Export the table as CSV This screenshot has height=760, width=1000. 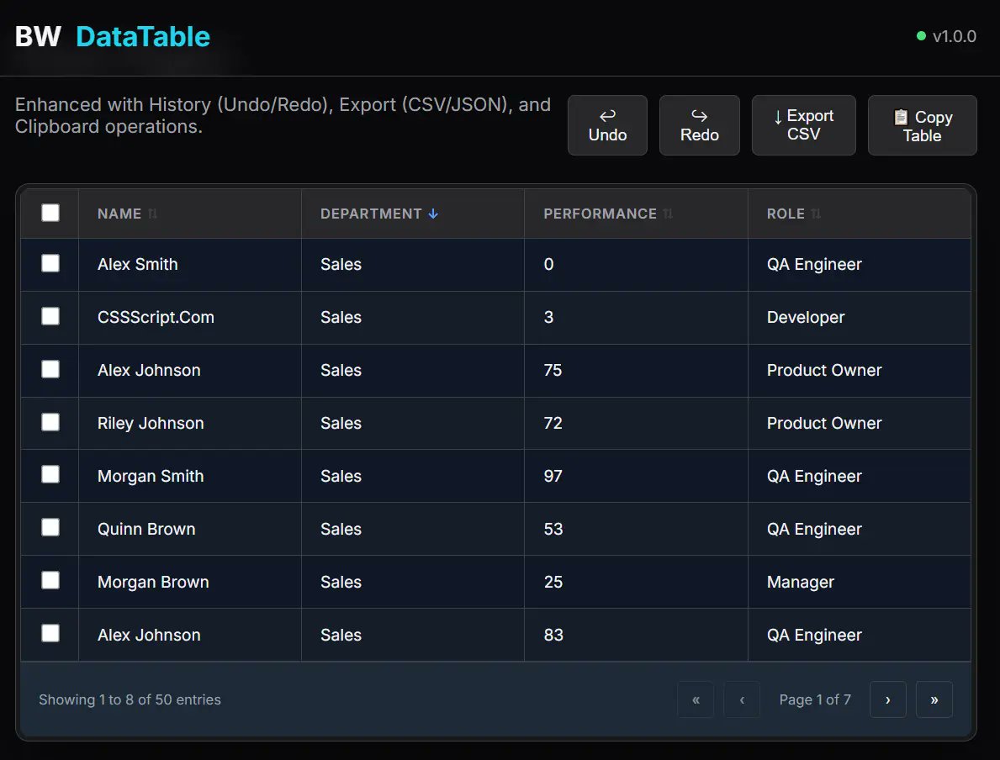coord(803,124)
